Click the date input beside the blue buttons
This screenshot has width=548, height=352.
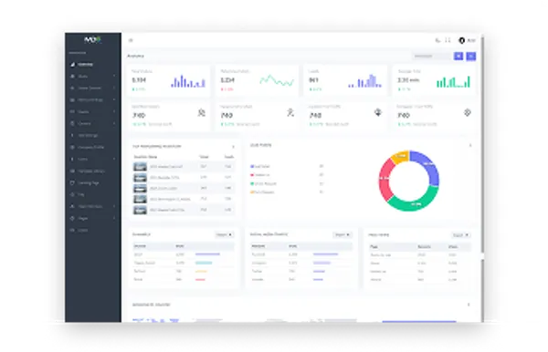(431, 57)
